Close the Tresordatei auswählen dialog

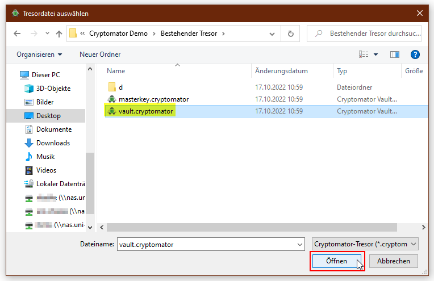click(420, 13)
